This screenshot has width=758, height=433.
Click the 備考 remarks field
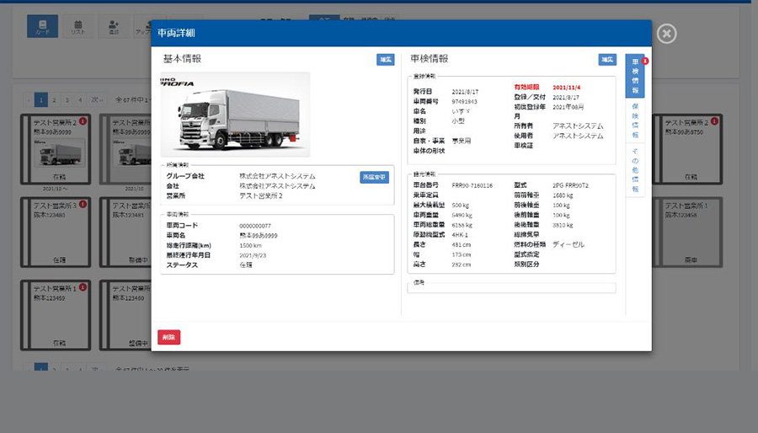click(511, 288)
